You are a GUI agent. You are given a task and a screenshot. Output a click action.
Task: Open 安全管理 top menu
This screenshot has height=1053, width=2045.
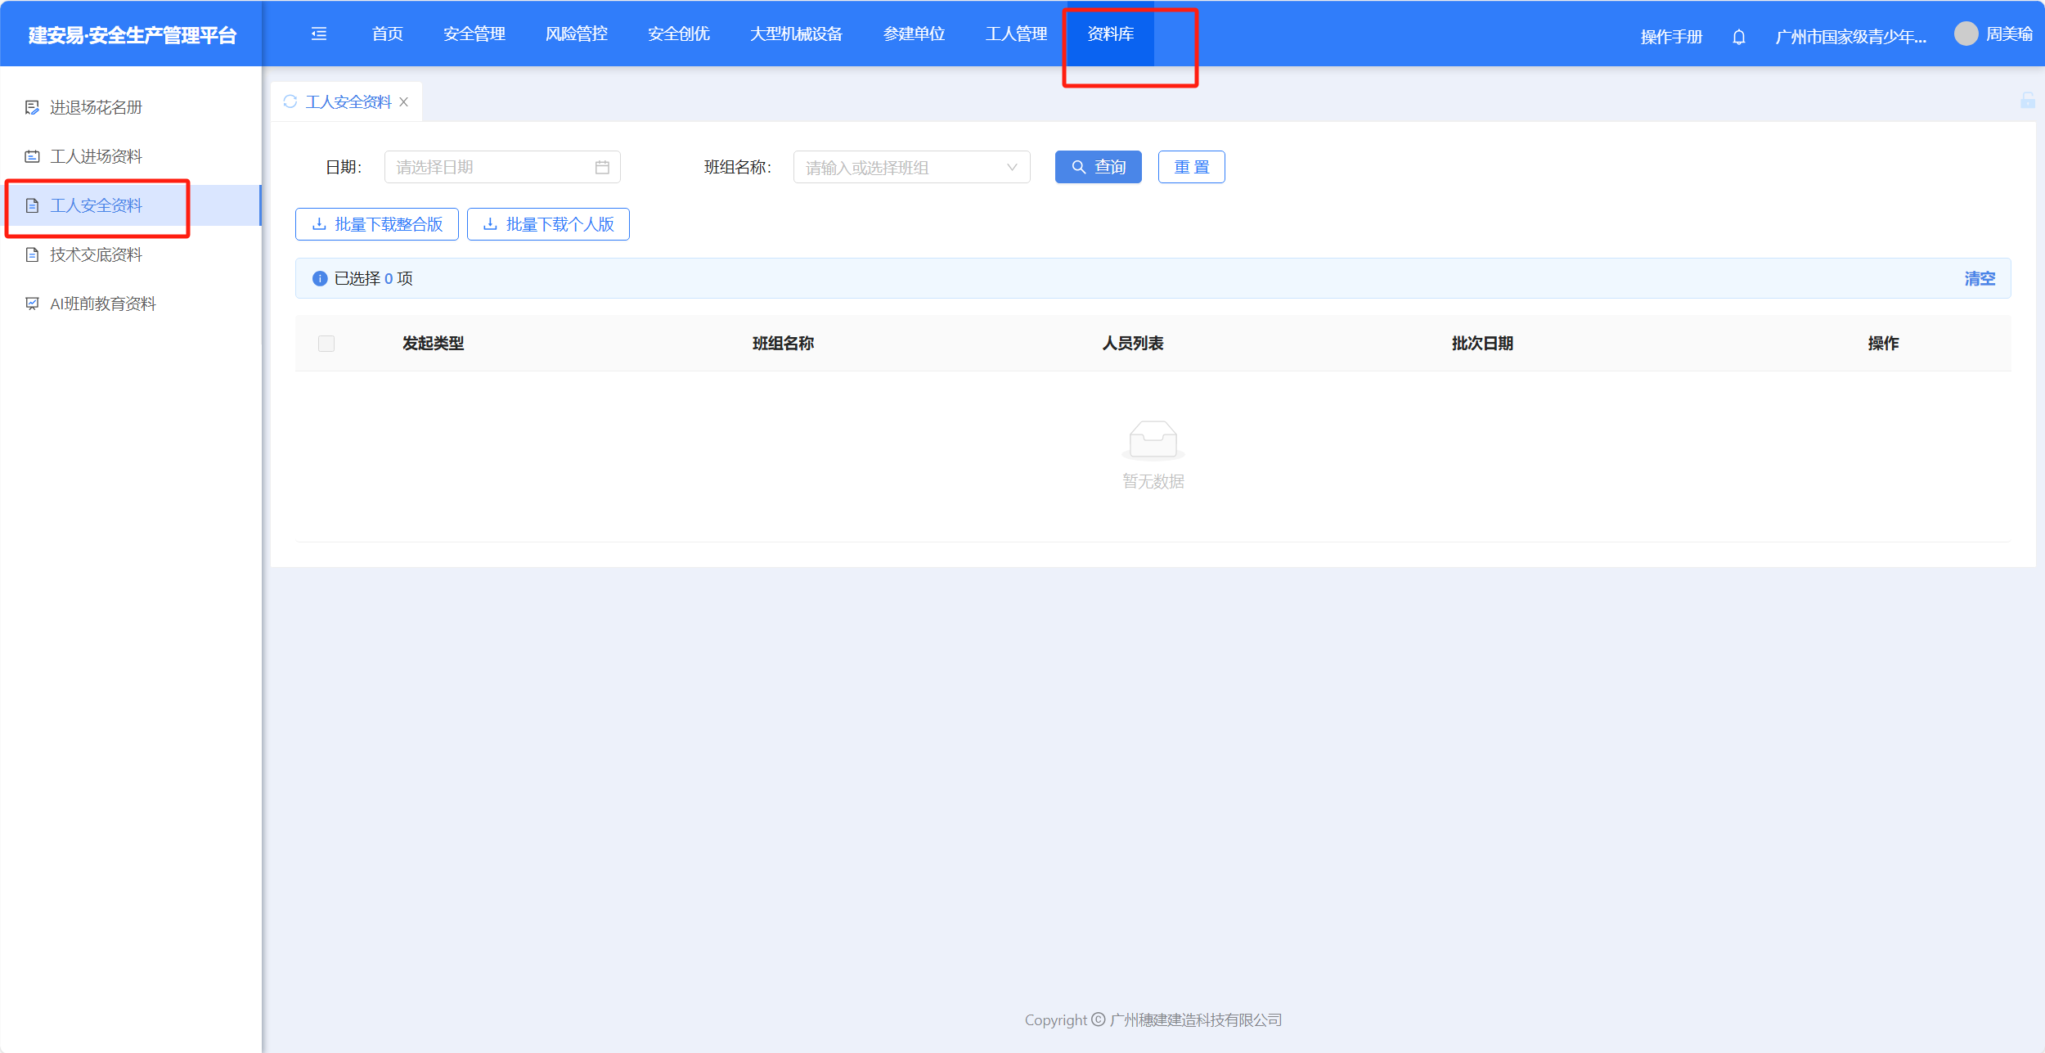point(474,34)
